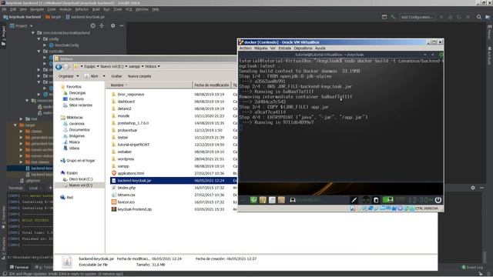493x277 pixels.
Task: Open the Organizar dropdown in Explorer
Action: (69, 76)
